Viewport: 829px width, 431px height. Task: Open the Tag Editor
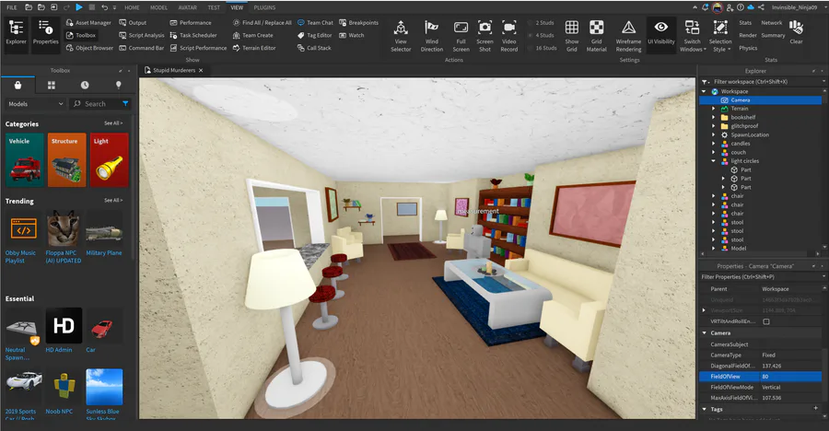click(x=315, y=35)
